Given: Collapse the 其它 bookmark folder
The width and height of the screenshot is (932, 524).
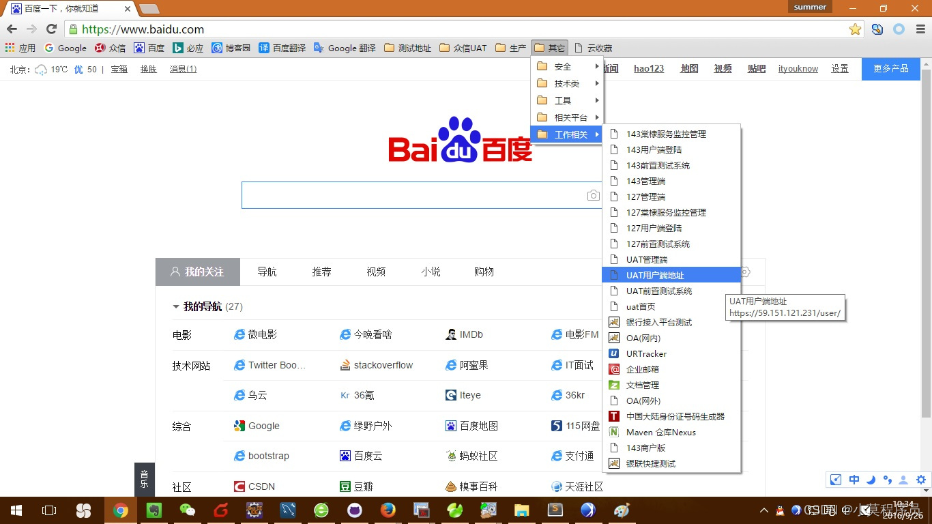Looking at the screenshot, I should tap(550, 48).
